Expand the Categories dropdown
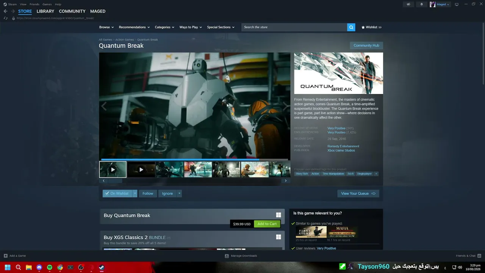The image size is (485, 273). [x=164, y=27]
